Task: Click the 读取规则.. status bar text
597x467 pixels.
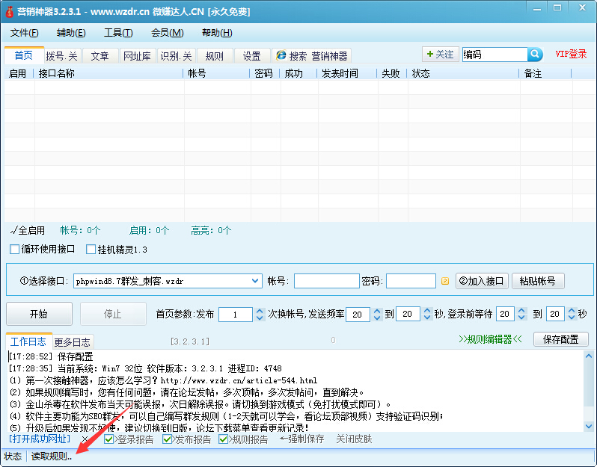Action: point(51,456)
